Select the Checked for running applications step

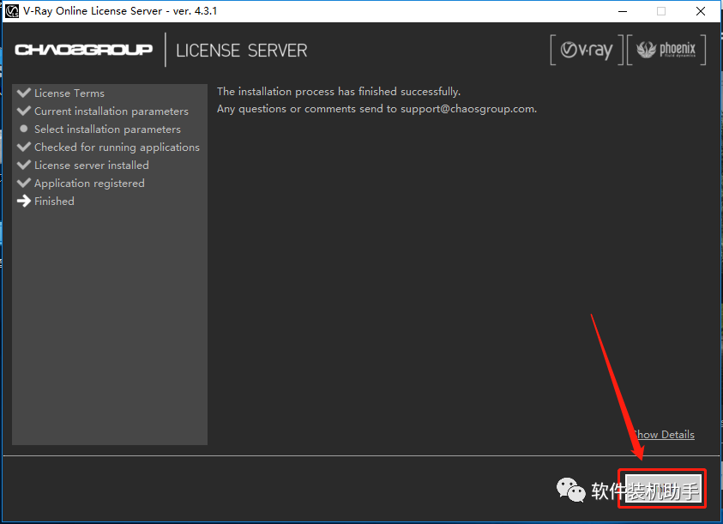coord(108,148)
